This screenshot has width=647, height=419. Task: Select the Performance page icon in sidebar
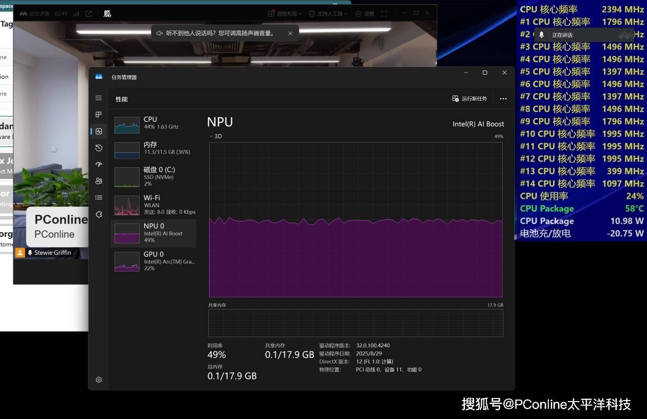[x=99, y=131]
